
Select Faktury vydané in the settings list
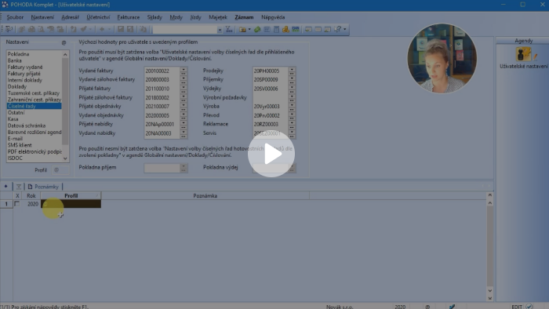pyautogui.click(x=25, y=67)
